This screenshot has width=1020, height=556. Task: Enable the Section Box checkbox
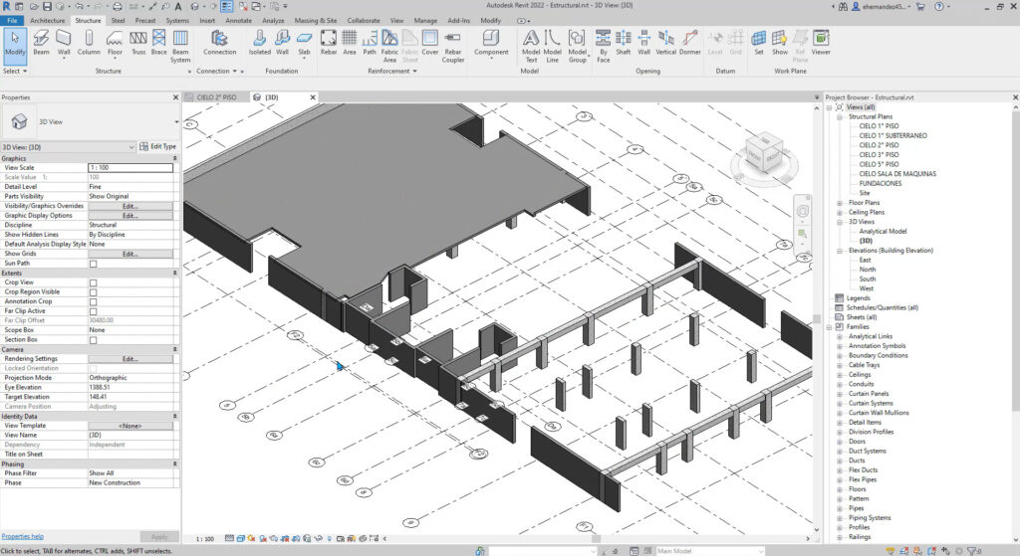coord(94,340)
